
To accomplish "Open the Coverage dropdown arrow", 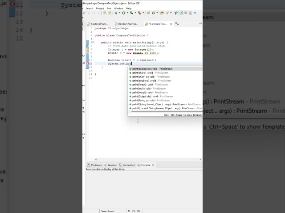I will (135, 13).
